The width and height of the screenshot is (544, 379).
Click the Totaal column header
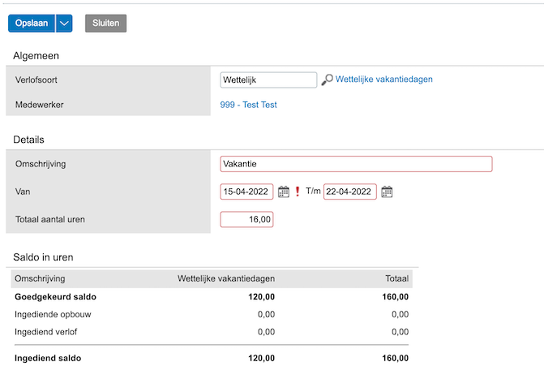[x=396, y=279]
